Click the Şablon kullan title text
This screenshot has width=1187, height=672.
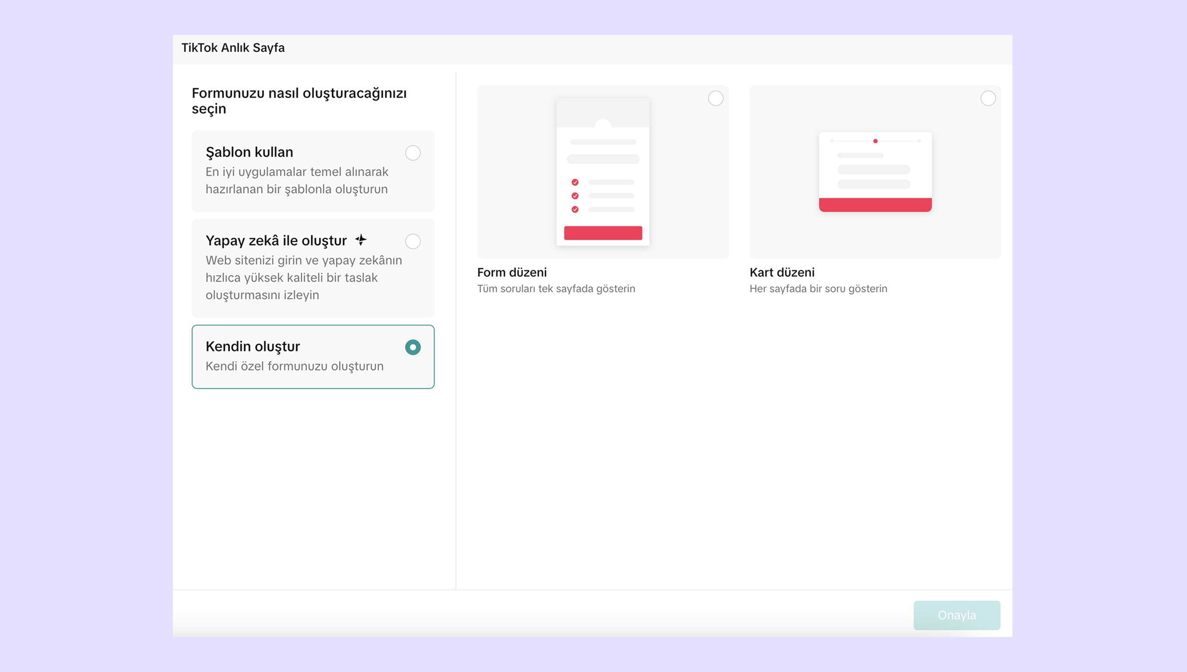pos(249,152)
